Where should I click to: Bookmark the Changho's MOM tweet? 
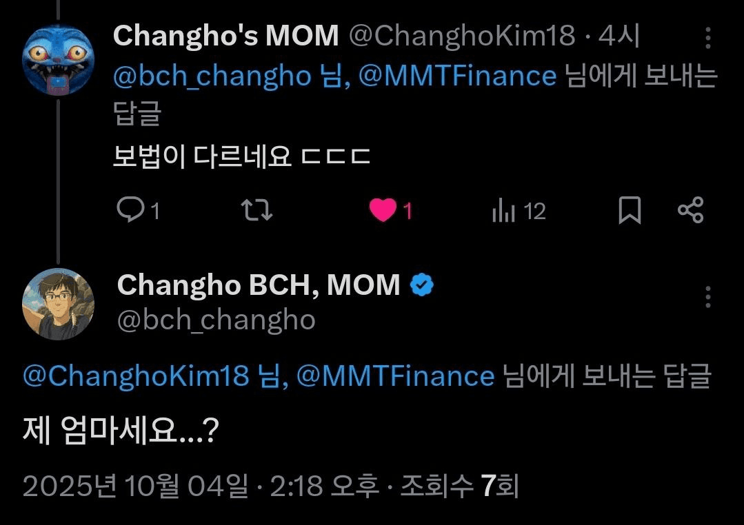[x=629, y=210]
